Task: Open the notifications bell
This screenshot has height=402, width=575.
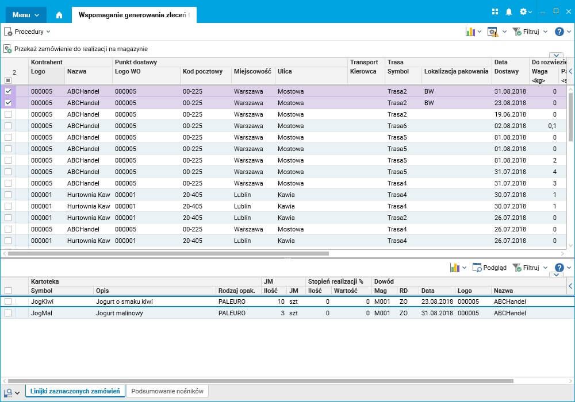Action: [x=509, y=11]
